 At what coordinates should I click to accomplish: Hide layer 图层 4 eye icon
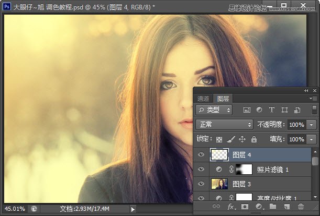pyautogui.click(x=201, y=154)
